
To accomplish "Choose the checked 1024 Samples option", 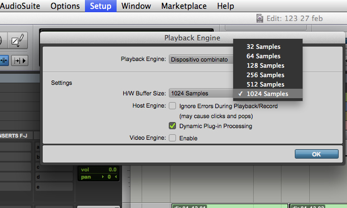I will click(268, 94).
